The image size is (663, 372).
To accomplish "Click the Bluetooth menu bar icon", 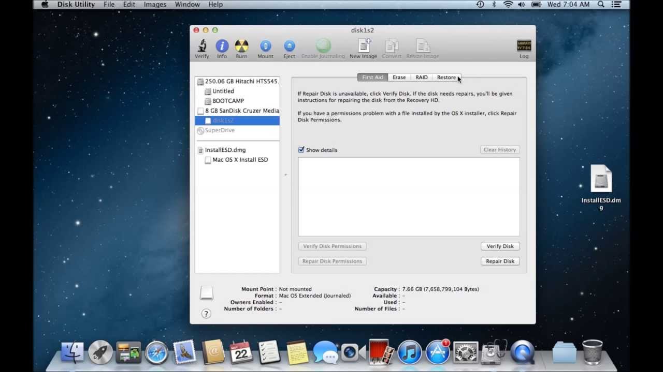I will [494, 4].
